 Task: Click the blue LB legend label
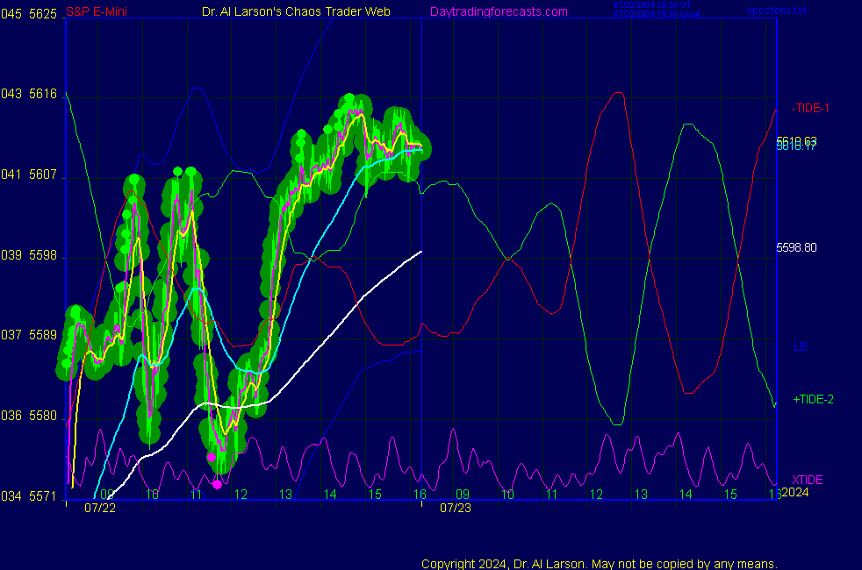[800, 346]
